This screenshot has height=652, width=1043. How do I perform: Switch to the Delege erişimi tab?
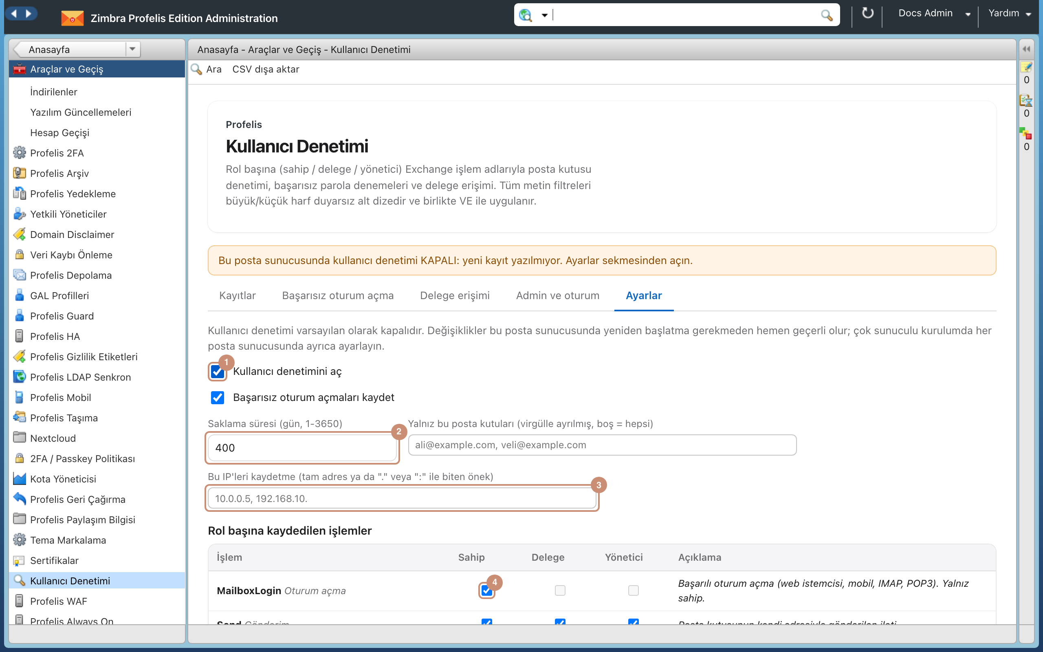click(455, 295)
